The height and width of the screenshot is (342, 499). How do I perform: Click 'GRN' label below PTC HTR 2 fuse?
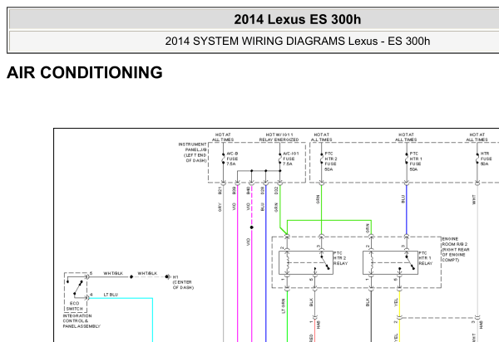pos(318,199)
